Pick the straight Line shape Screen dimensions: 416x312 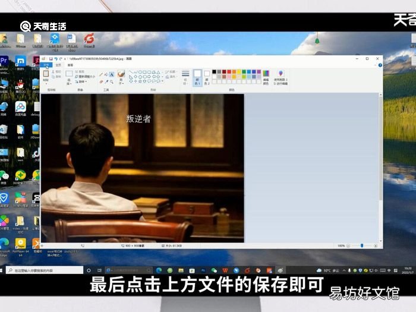pos(131,72)
